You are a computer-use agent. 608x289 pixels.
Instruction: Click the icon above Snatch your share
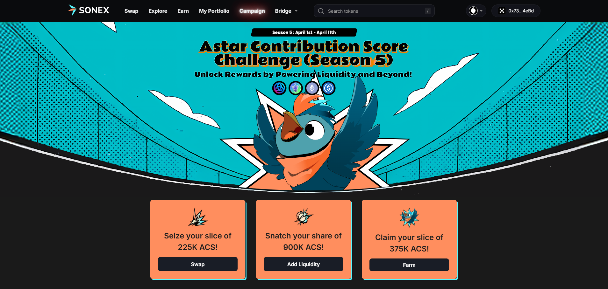point(304,217)
